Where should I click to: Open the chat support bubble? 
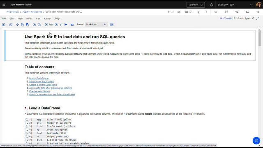[x=256, y=141]
